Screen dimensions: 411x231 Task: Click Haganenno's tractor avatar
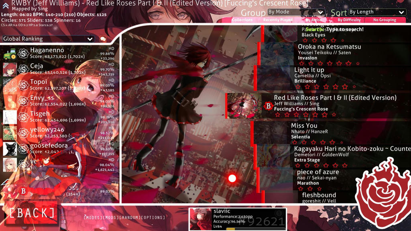10,53
